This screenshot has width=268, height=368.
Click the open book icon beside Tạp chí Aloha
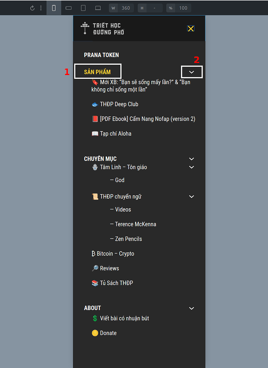coord(94,134)
